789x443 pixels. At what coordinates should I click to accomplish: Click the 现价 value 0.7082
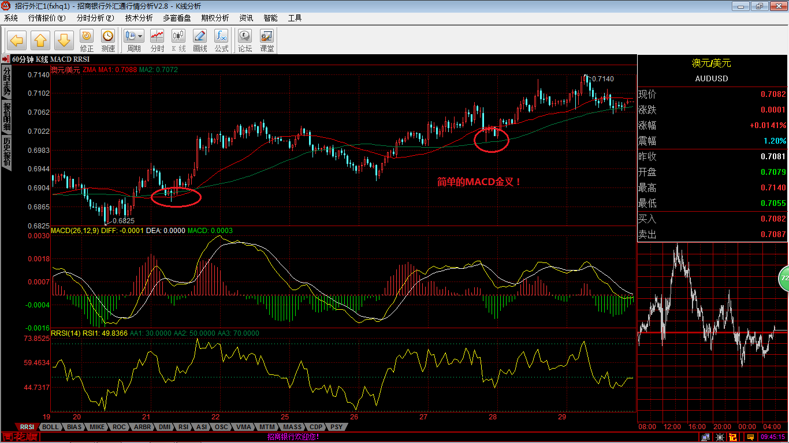[774, 94]
